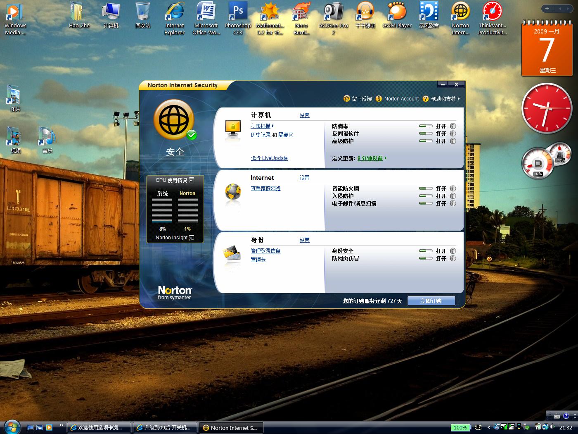Open Norton Account link
Viewport: 578px width, 434px height.
coord(398,99)
